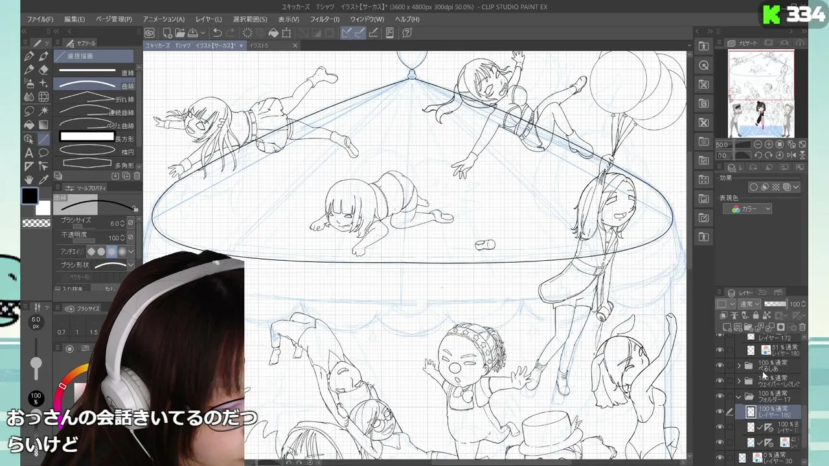Select the Blend tool

[x=29, y=97]
